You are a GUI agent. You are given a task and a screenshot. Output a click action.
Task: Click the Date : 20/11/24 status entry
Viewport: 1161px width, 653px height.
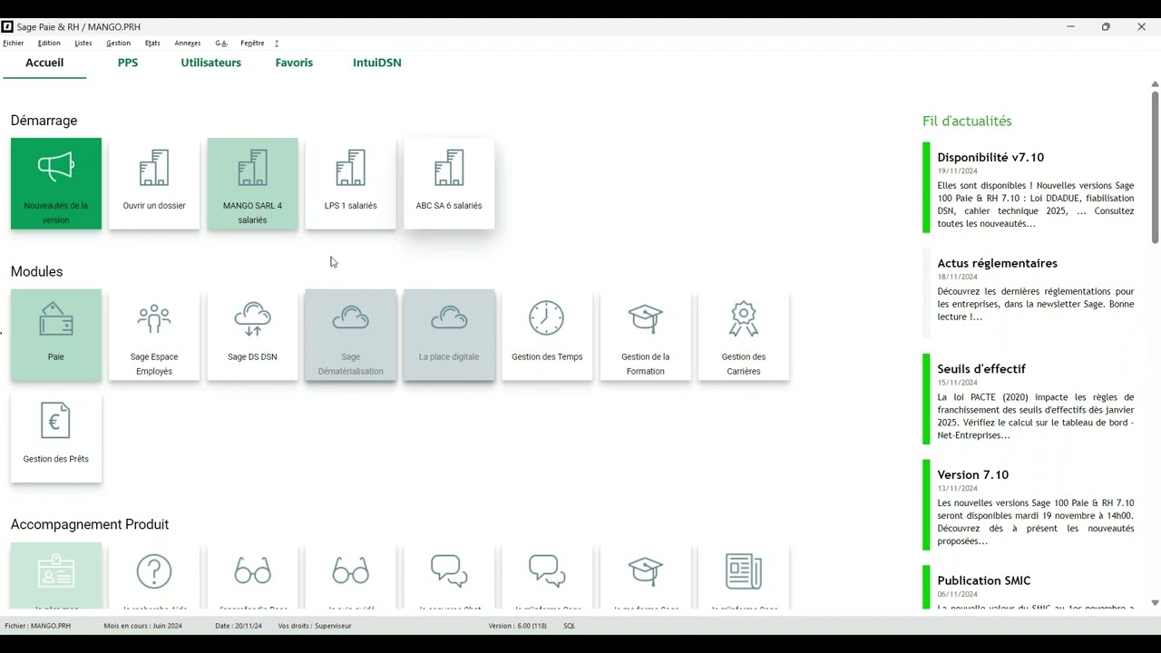239,626
